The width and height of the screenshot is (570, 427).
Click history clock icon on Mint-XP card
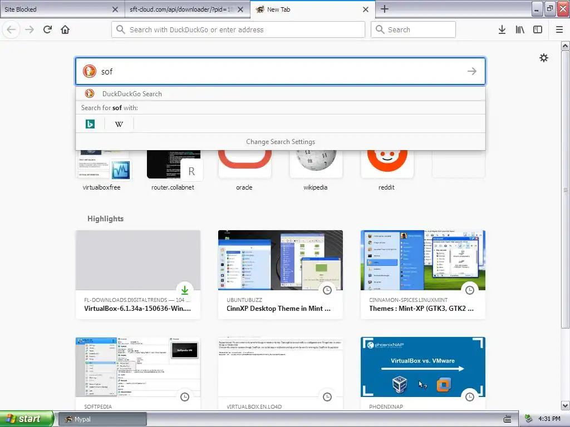(470, 290)
